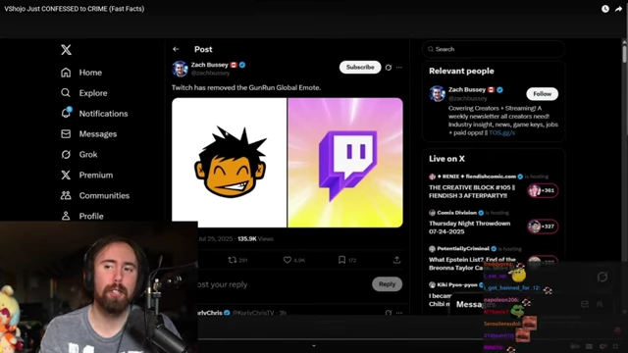Viewport: 628px width, 353px height.
Task: Open Zach Bussey's Relevant people avatar
Action: click(x=437, y=94)
